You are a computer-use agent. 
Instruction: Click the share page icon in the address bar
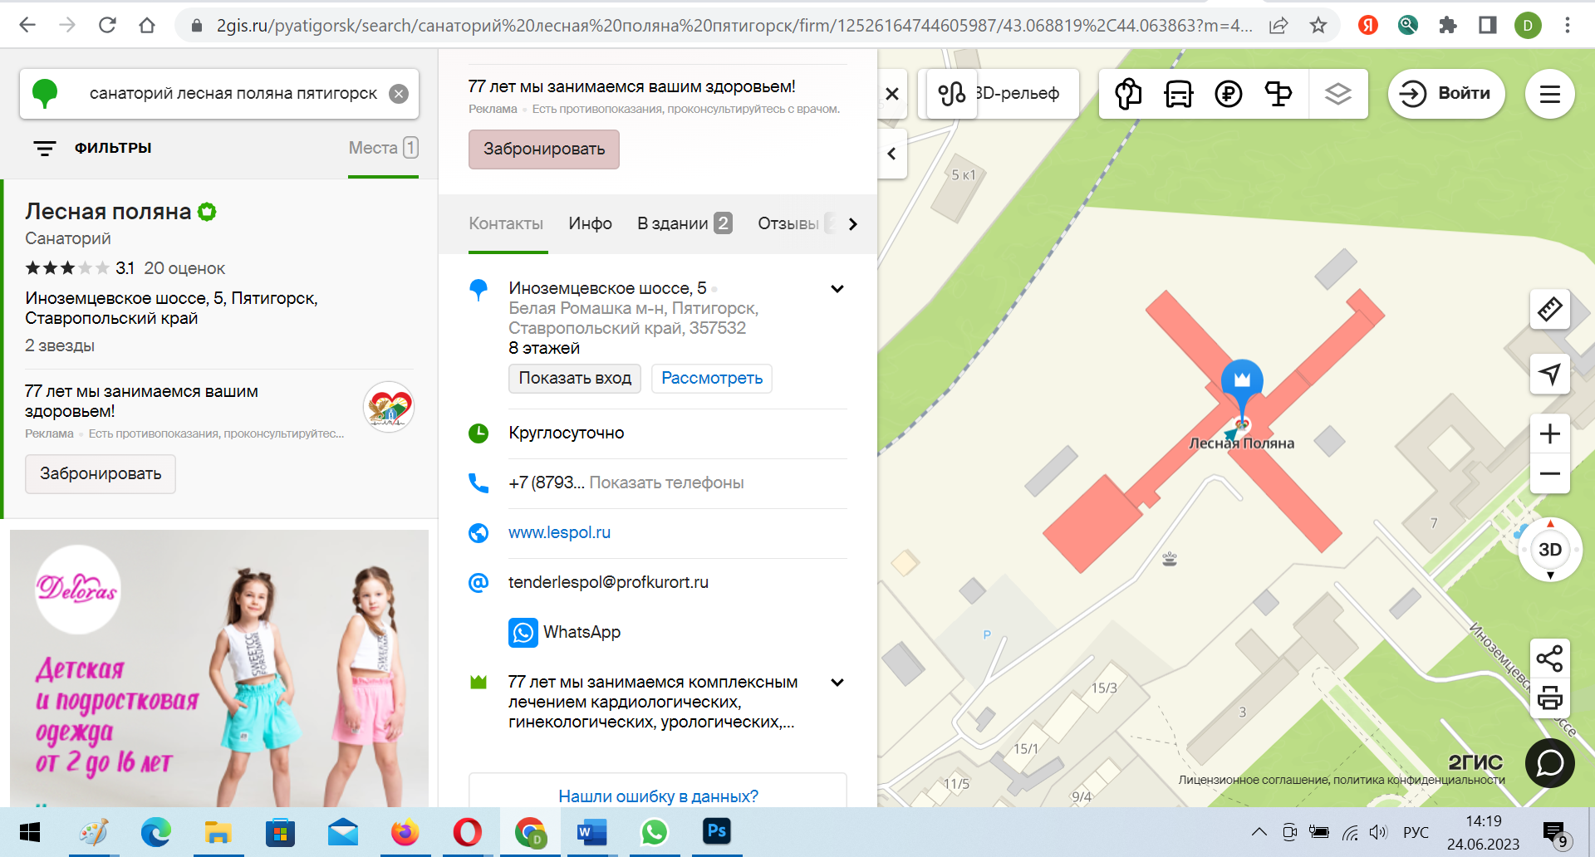[x=1278, y=26]
